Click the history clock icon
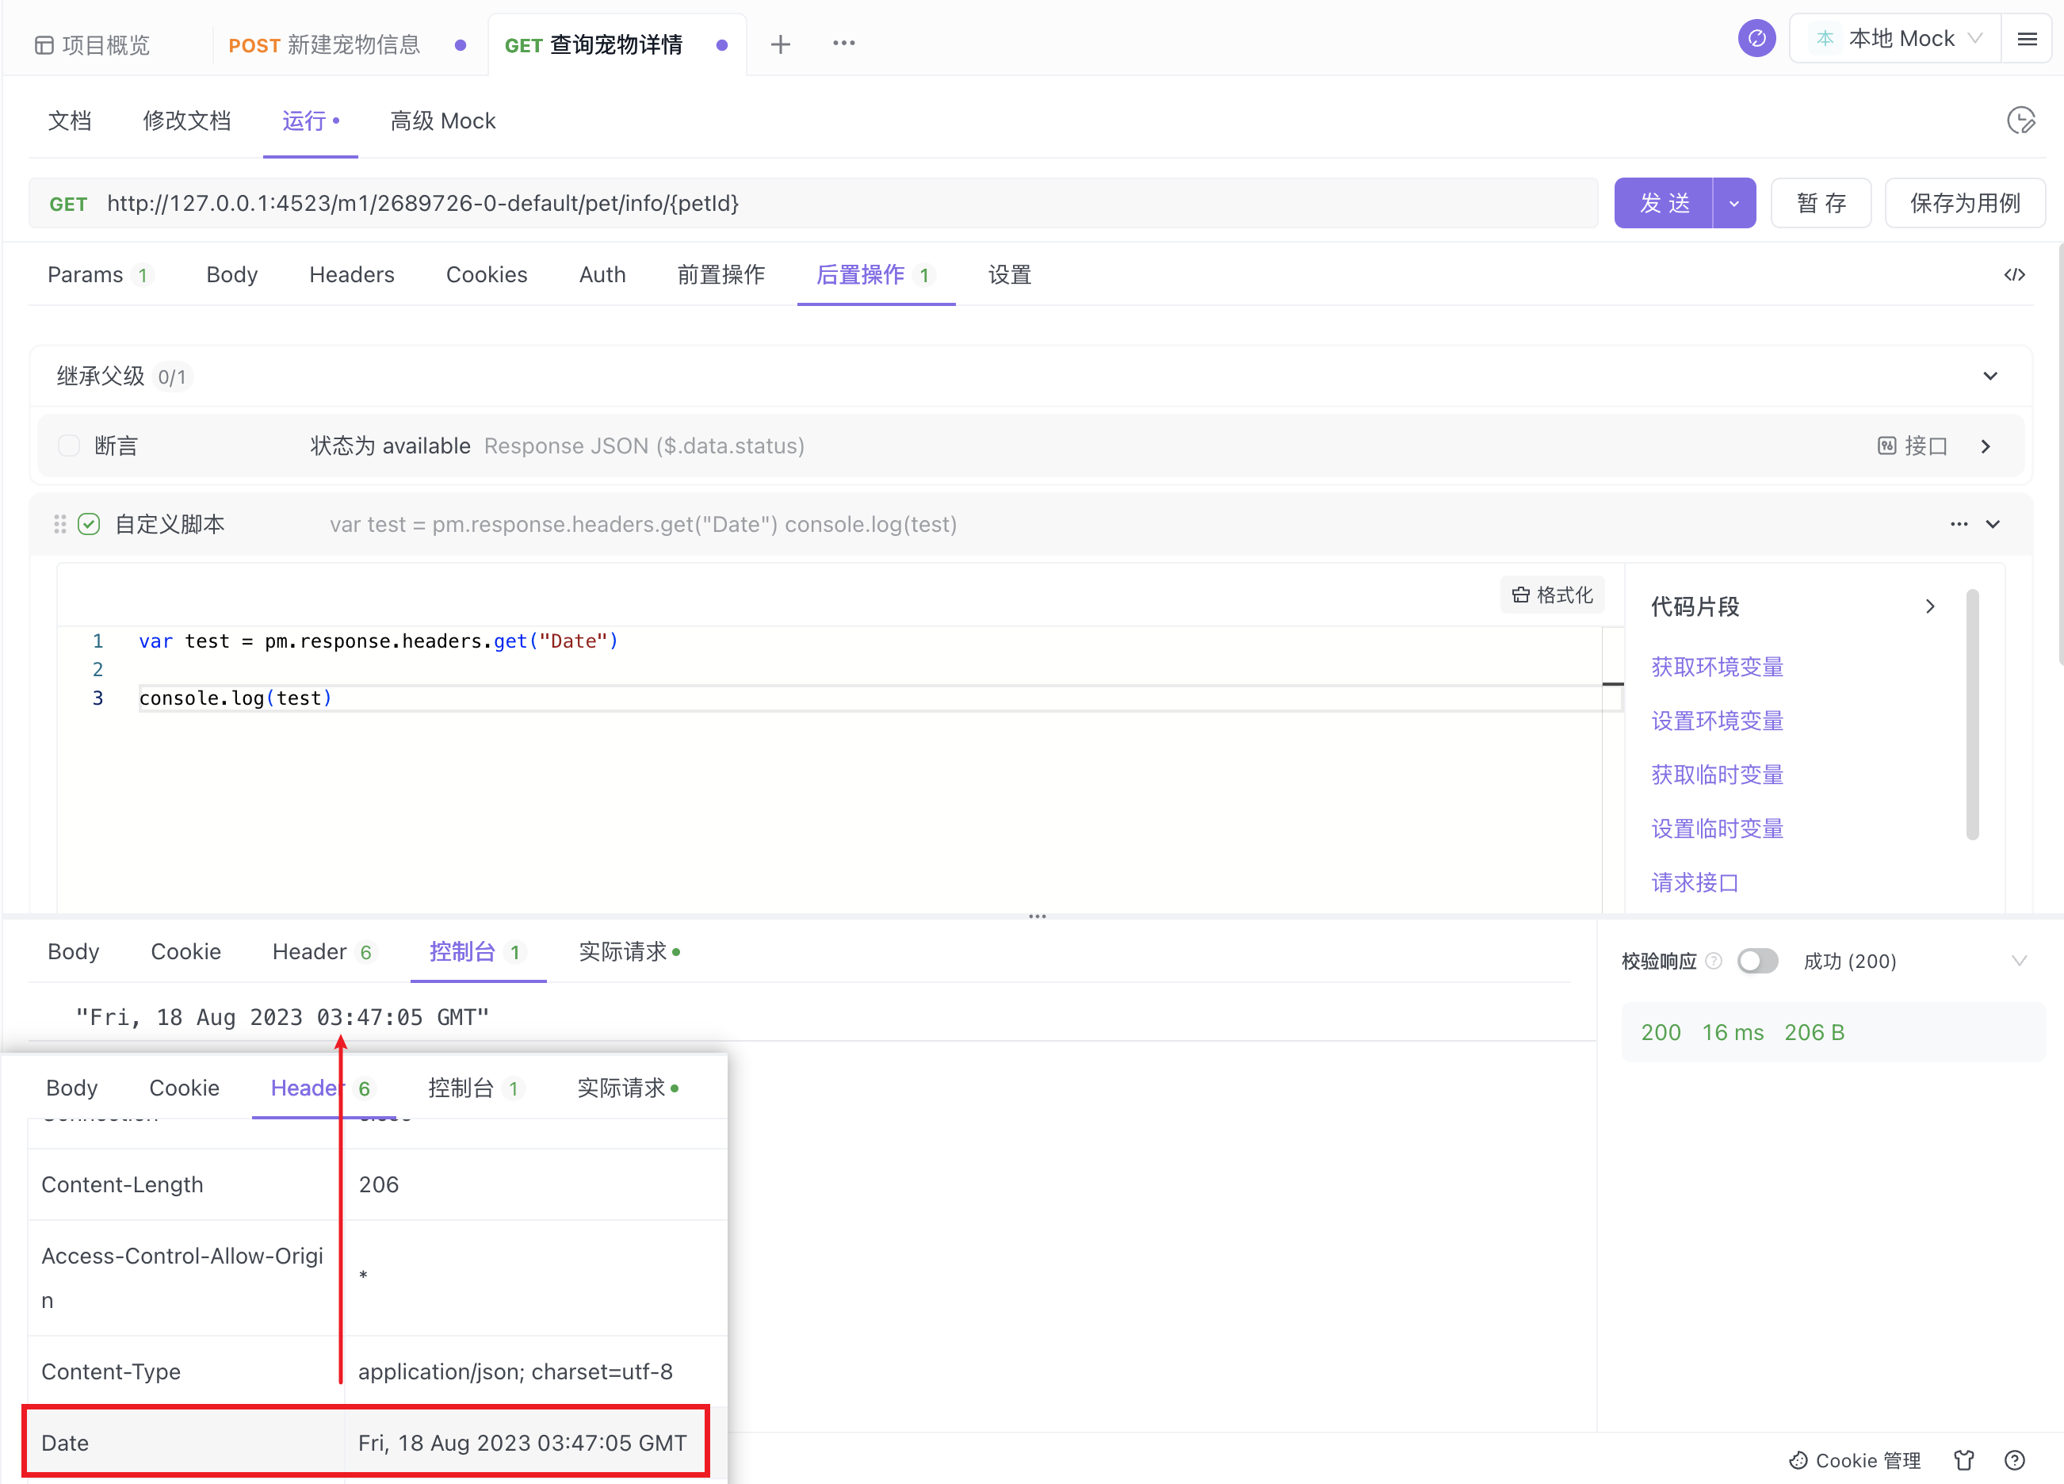This screenshot has width=2064, height=1484. pyautogui.click(x=2020, y=121)
